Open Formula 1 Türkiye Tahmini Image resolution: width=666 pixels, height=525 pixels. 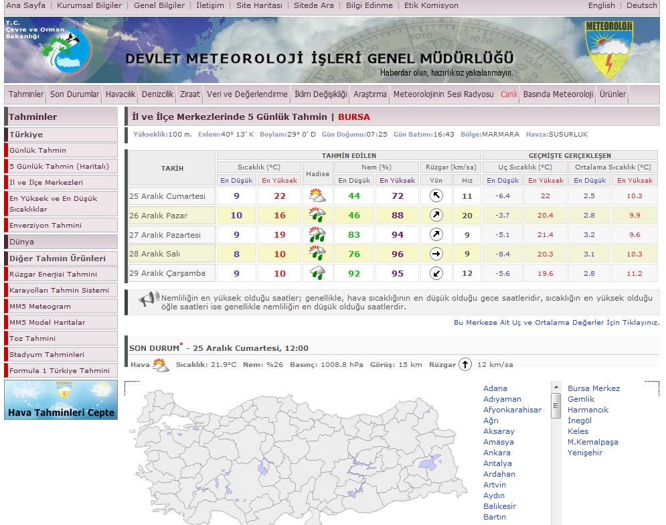point(61,371)
